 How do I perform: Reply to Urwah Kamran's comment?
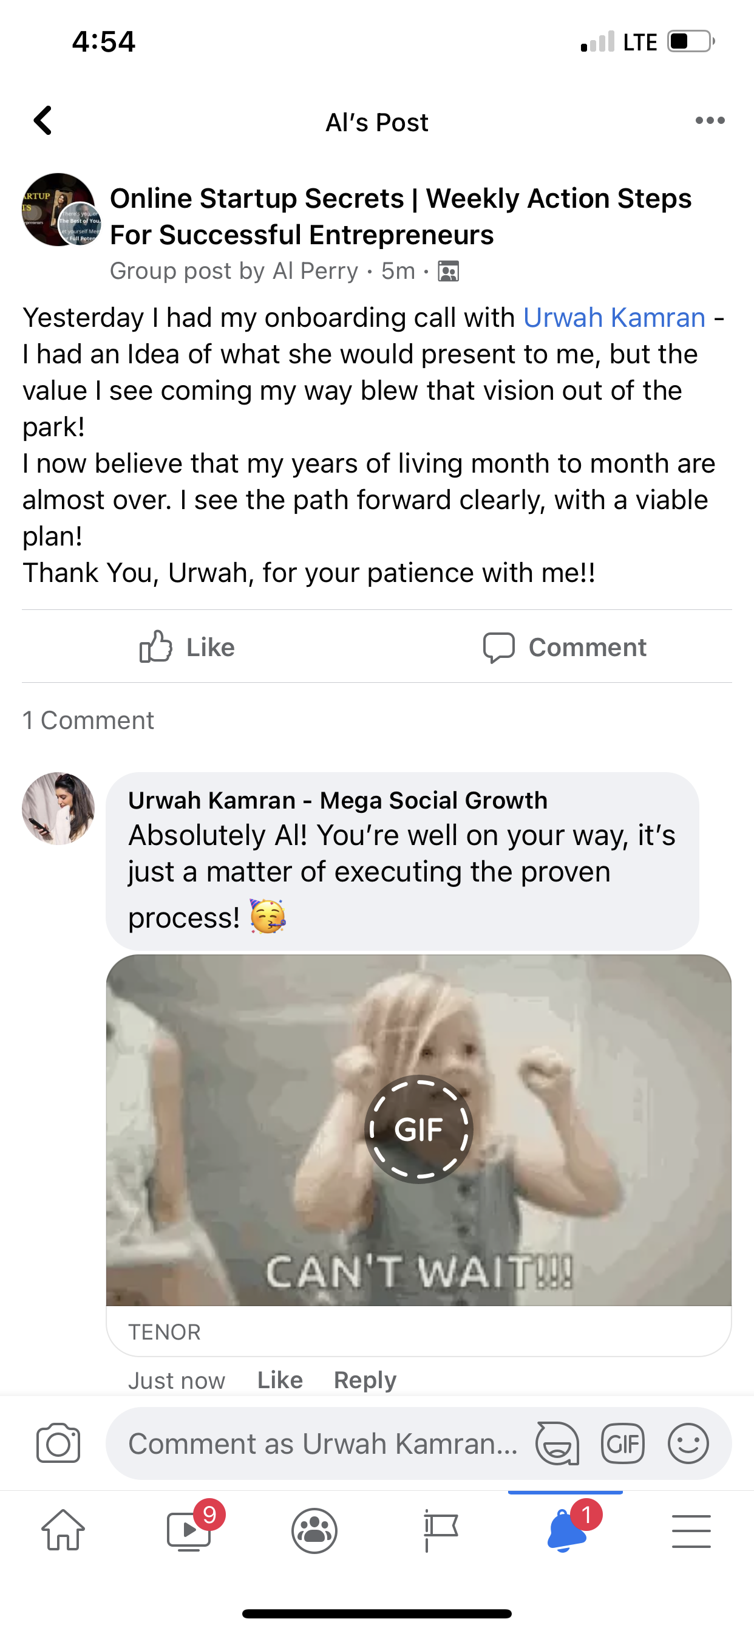click(365, 1380)
